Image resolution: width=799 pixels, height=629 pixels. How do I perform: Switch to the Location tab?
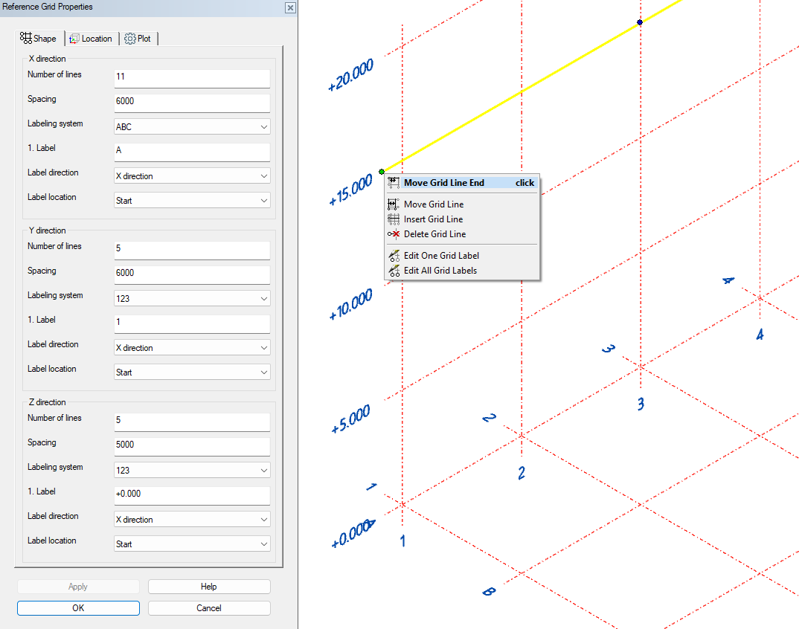[x=91, y=39]
